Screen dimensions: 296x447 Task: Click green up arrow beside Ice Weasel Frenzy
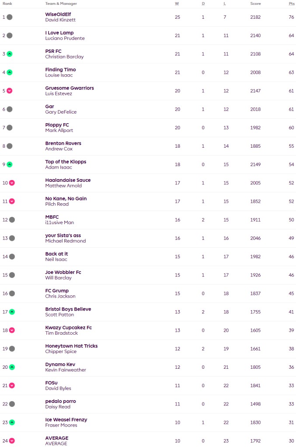pos(12,423)
